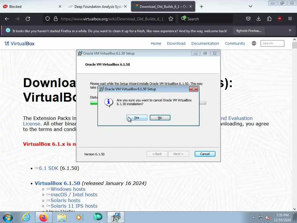Click the VirtualBox logo

19,44
